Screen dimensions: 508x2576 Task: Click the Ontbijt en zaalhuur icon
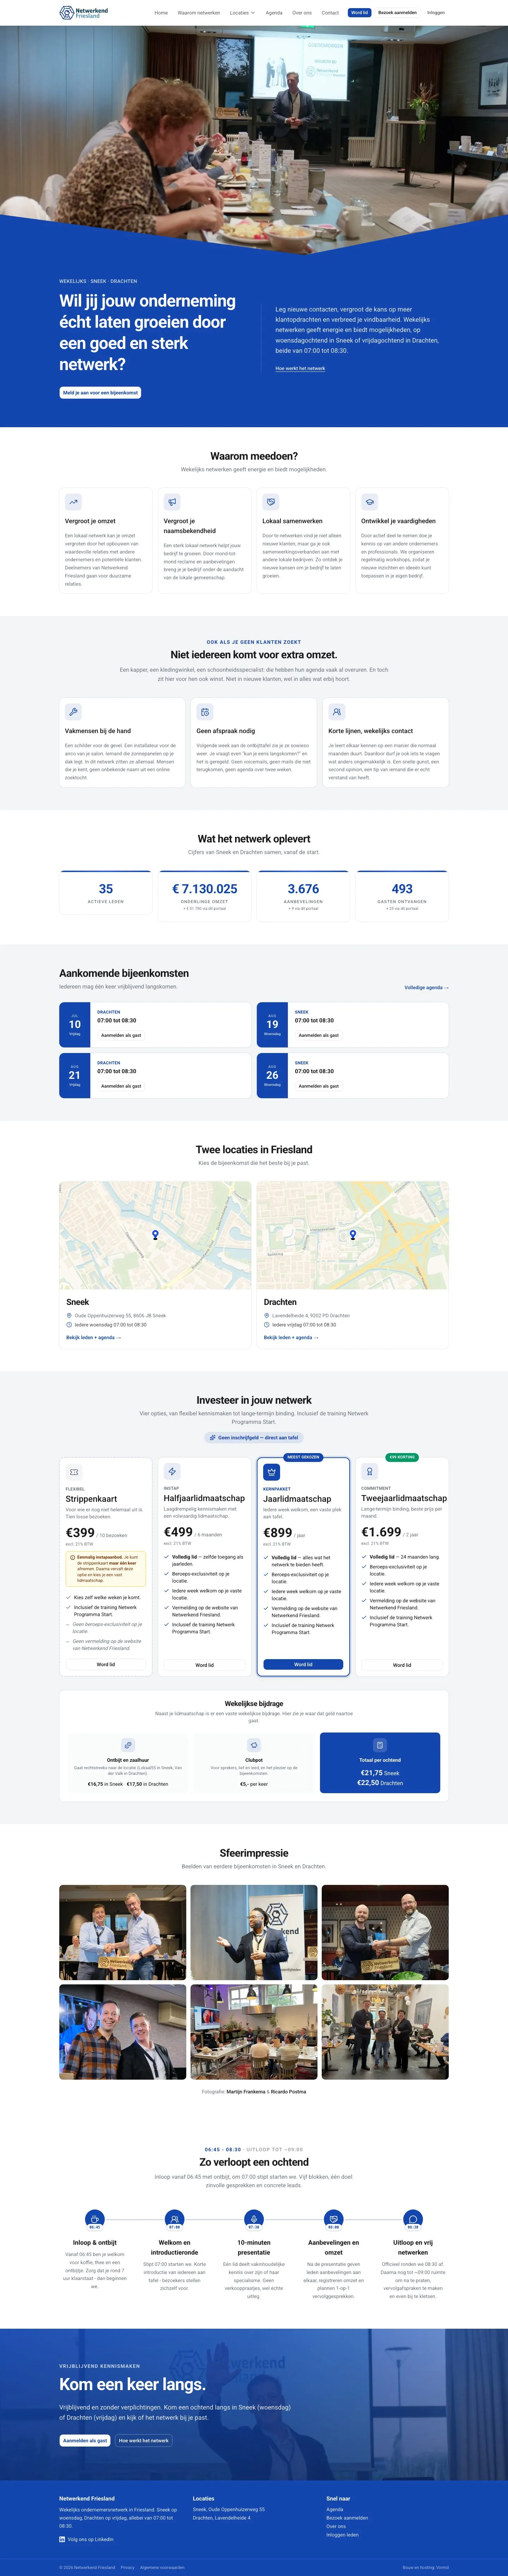(128, 1745)
